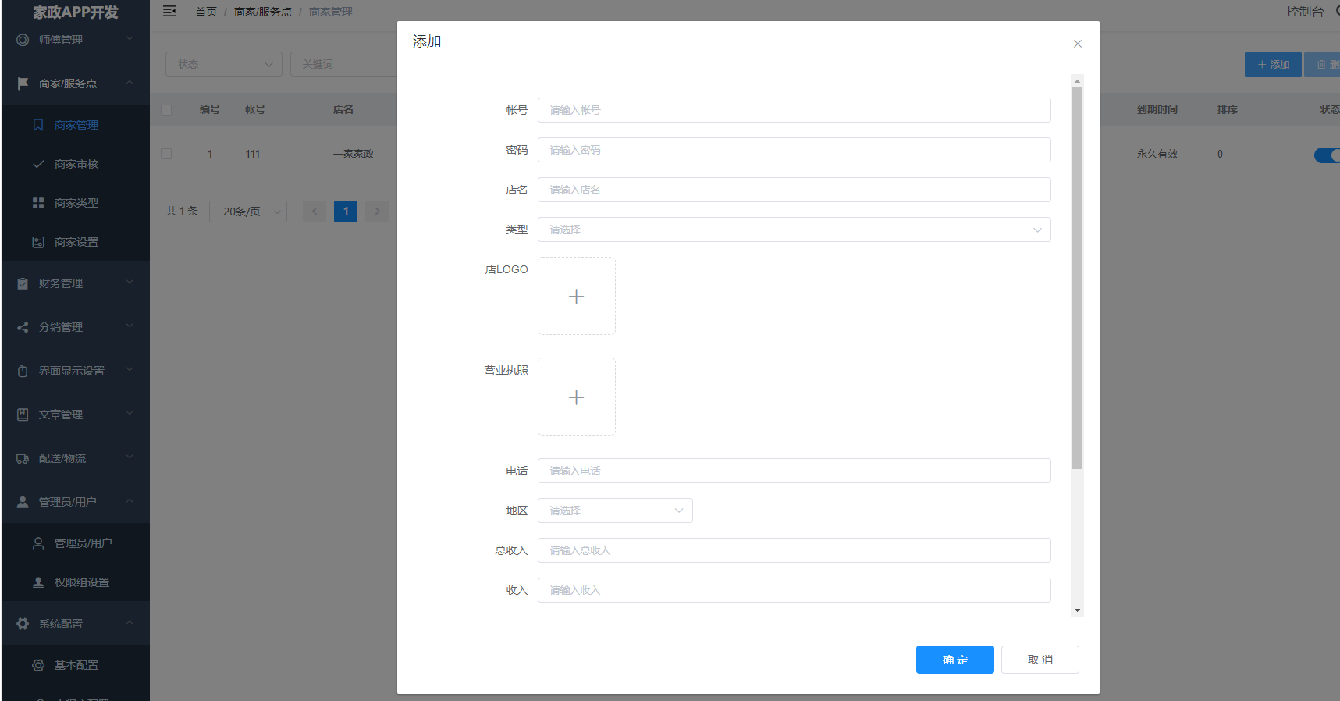Expand 文章管理 menu chevron
1340x701 pixels.
pos(130,414)
